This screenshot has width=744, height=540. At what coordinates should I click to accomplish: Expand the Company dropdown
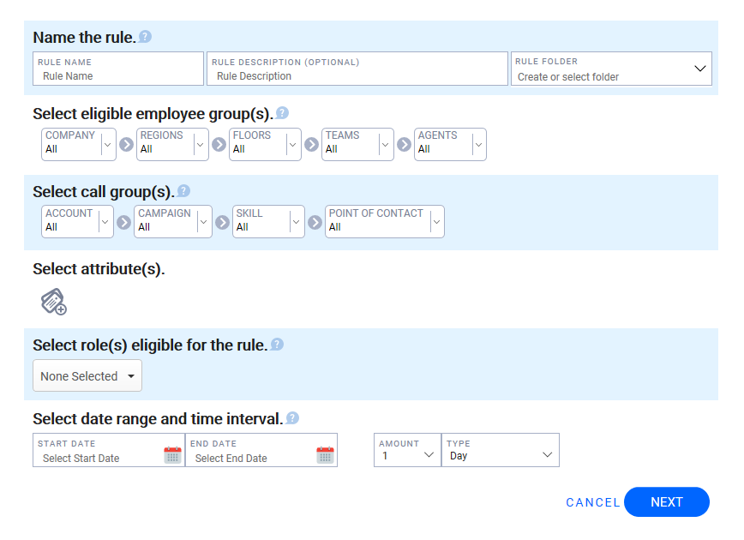pos(79,144)
